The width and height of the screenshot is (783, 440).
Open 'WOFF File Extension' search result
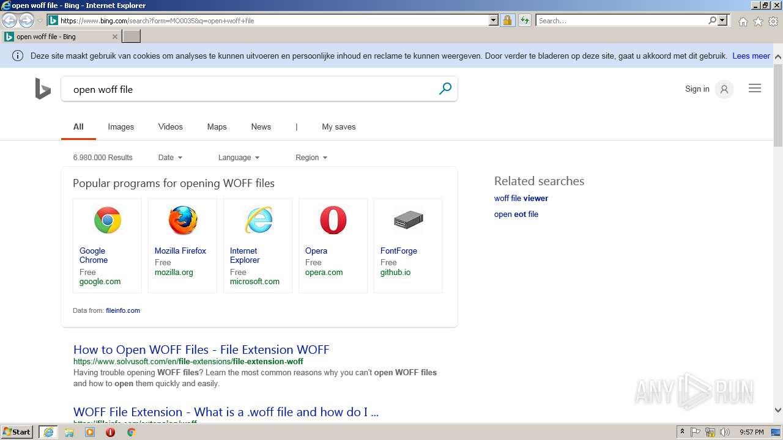tap(226, 412)
